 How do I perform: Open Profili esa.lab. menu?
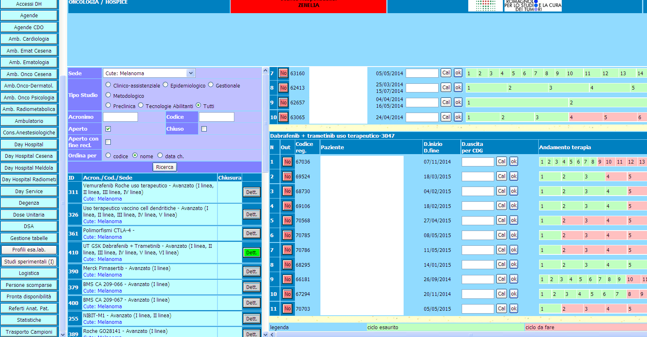pos(29,249)
